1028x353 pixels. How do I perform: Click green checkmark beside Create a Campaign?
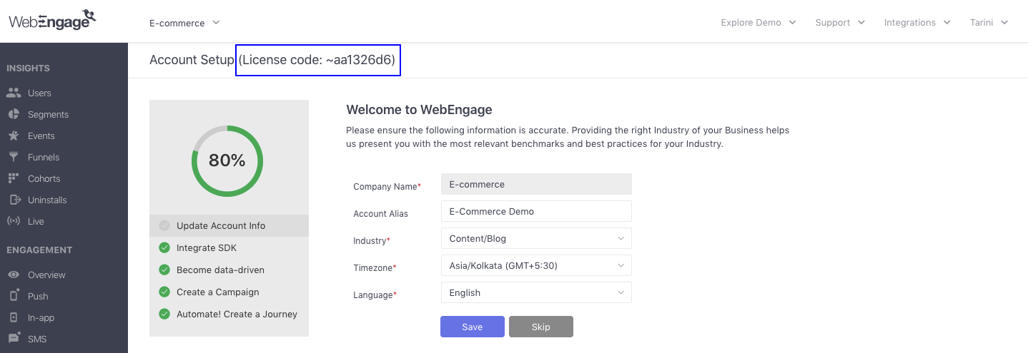tap(164, 292)
